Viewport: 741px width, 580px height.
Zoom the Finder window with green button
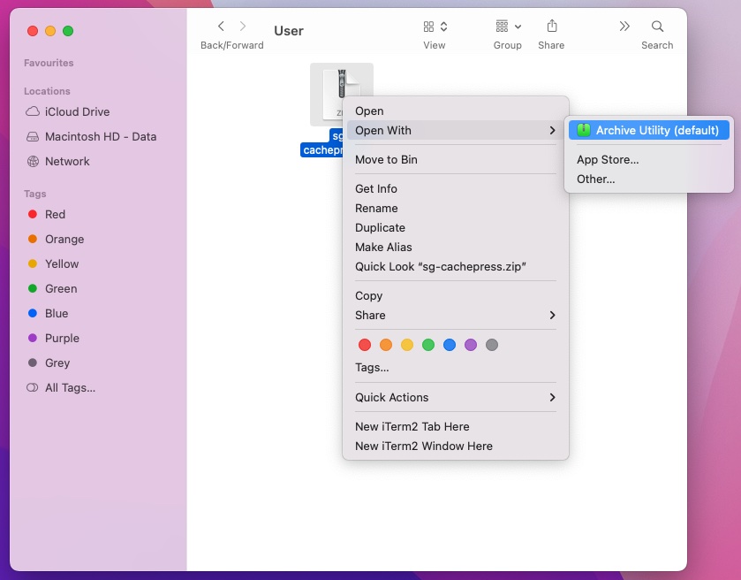click(68, 31)
